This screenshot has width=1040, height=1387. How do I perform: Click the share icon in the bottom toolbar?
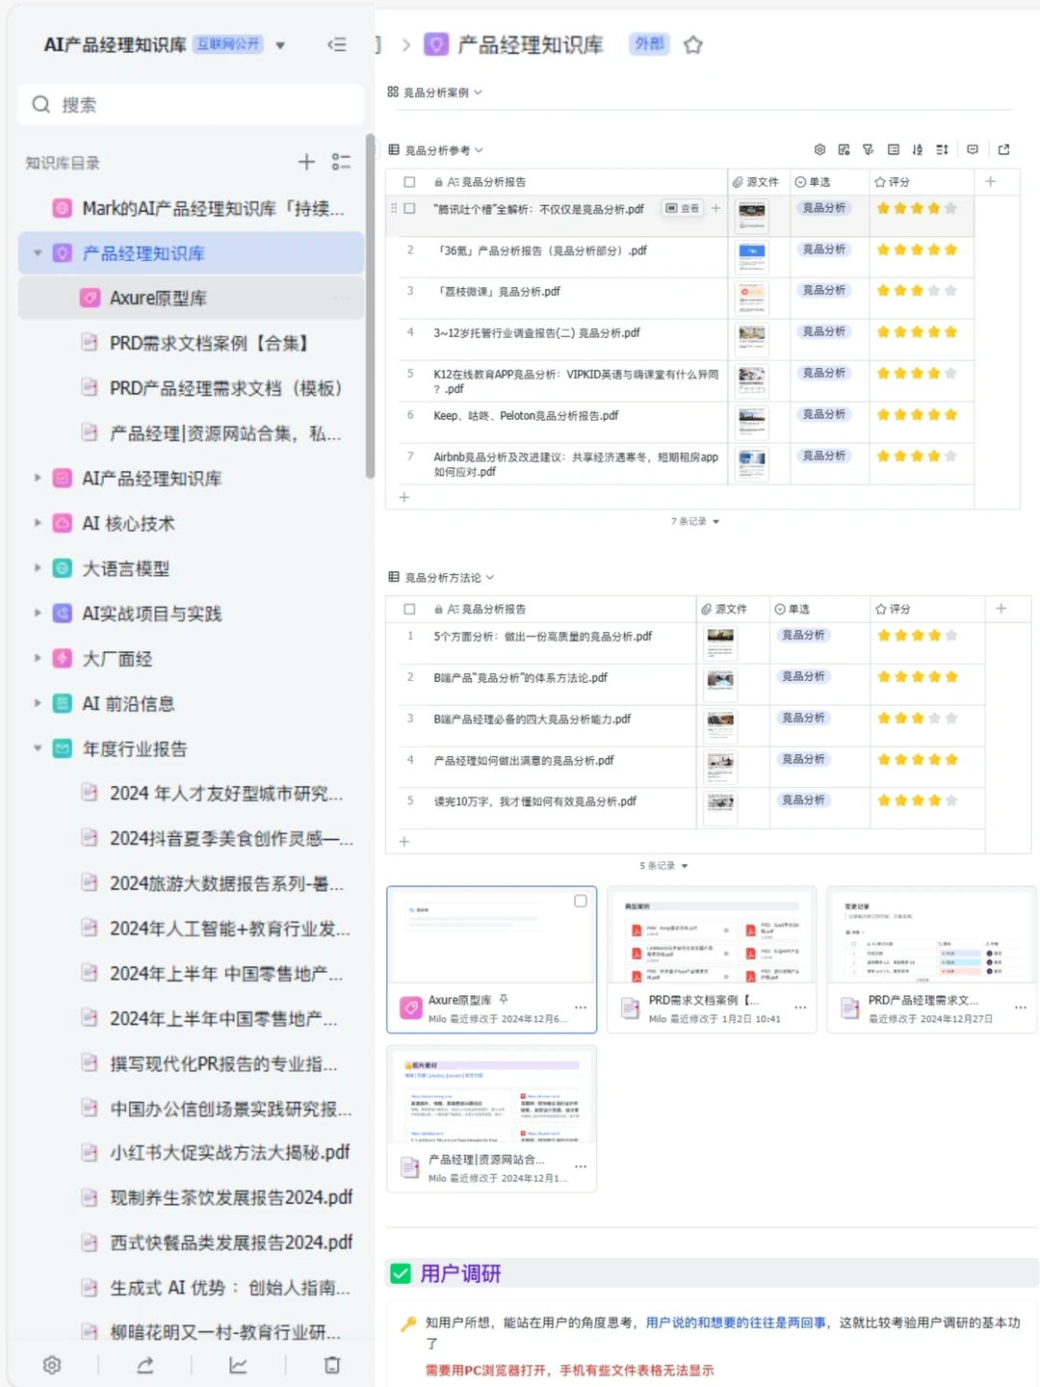tap(144, 1365)
